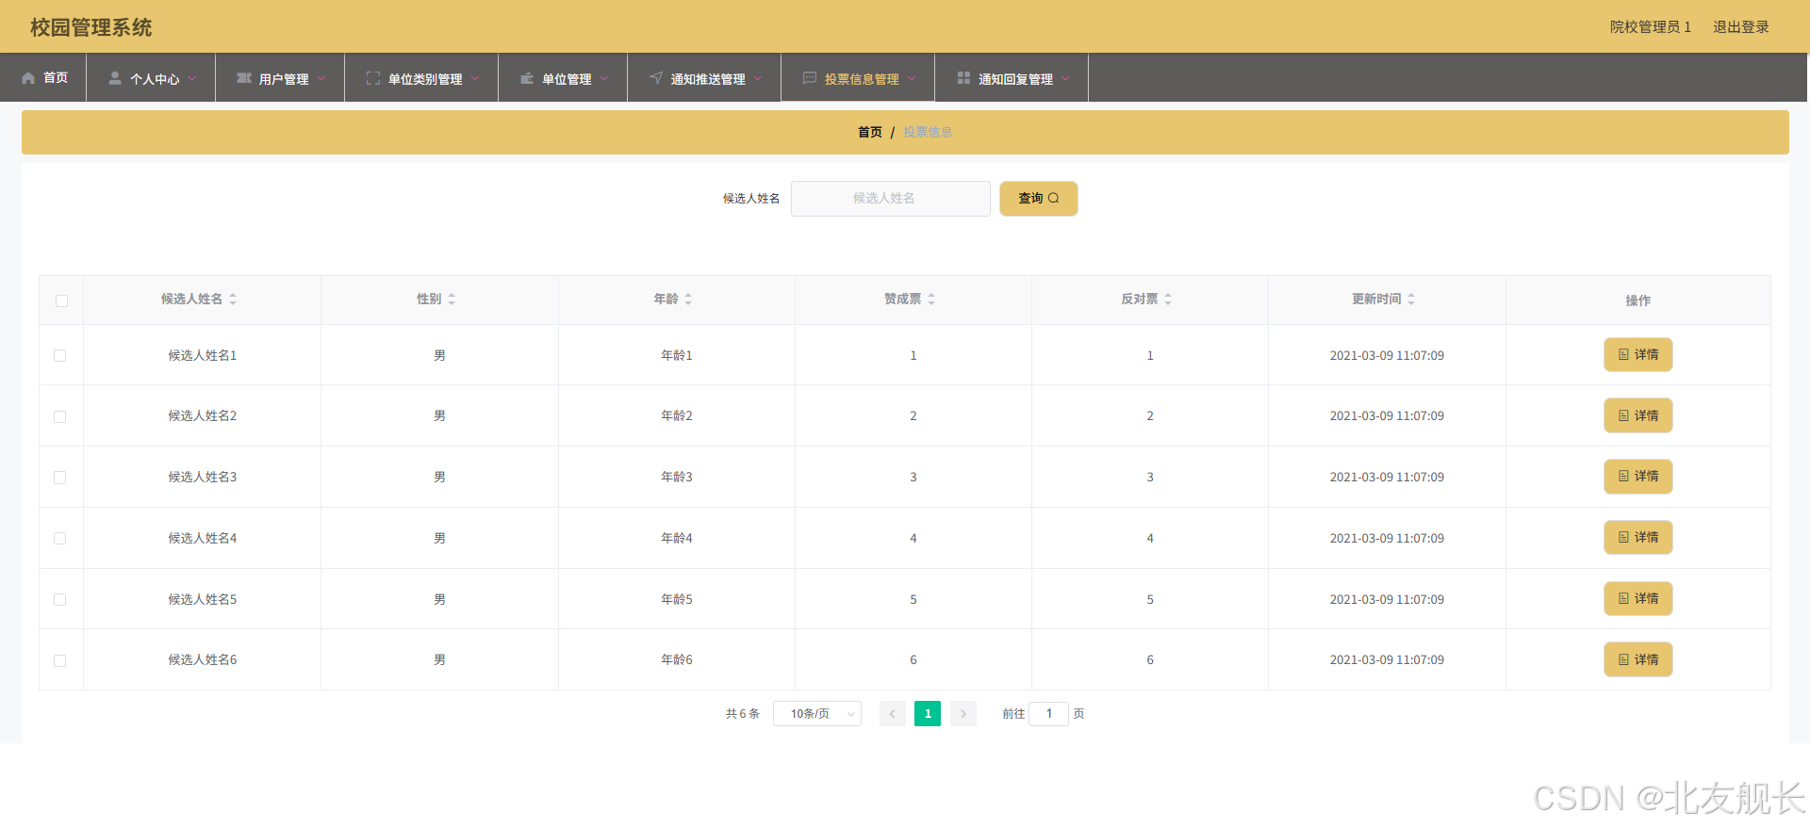Expand the 个人中心 dropdown arrow

(192, 79)
